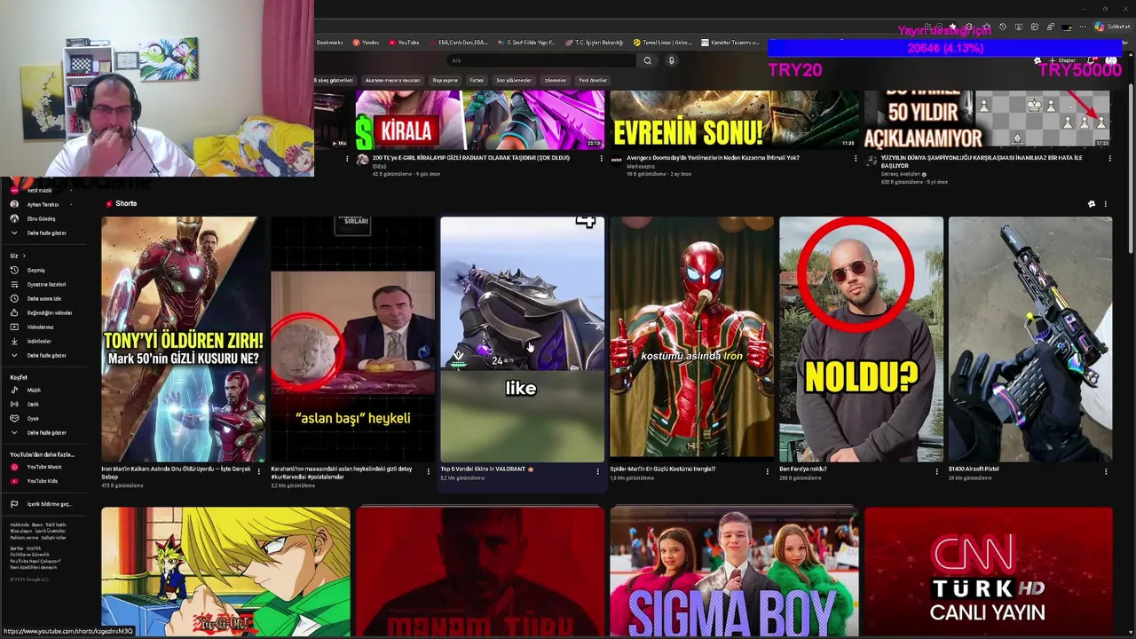This screenshot has width=1136, height=639.
Task: Select Yeni öneriler filter chip
Action: 593,80
